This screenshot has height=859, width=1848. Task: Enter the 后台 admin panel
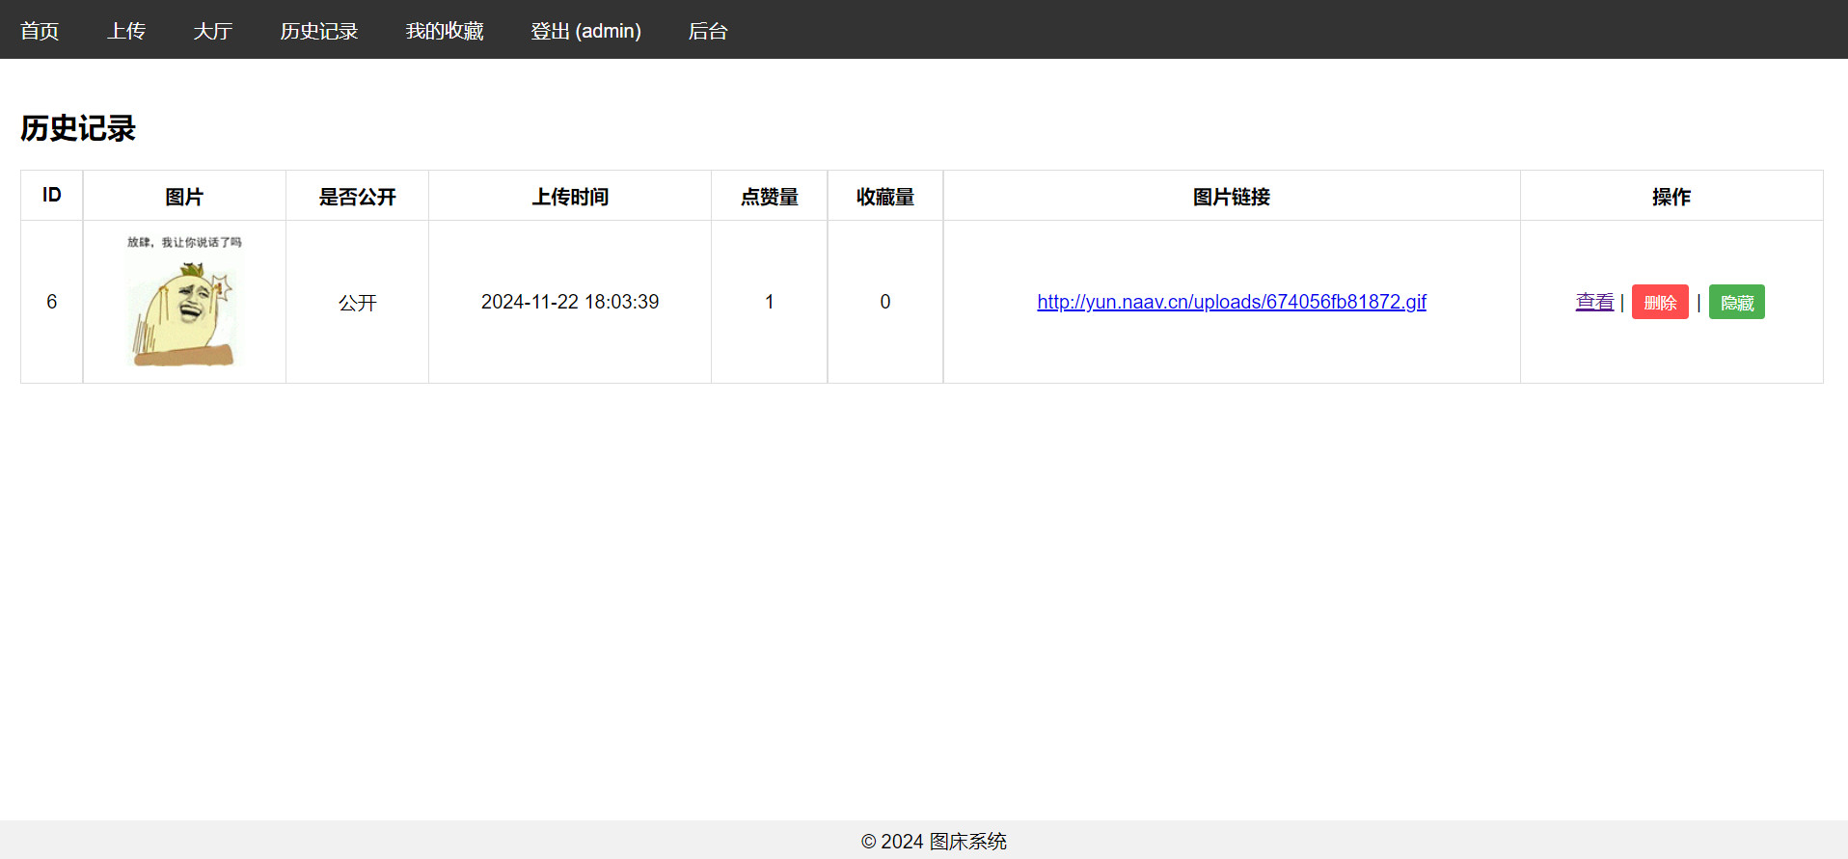pos(707,31)
